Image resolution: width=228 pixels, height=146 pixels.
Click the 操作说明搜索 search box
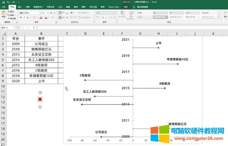(x=142, y=7)
